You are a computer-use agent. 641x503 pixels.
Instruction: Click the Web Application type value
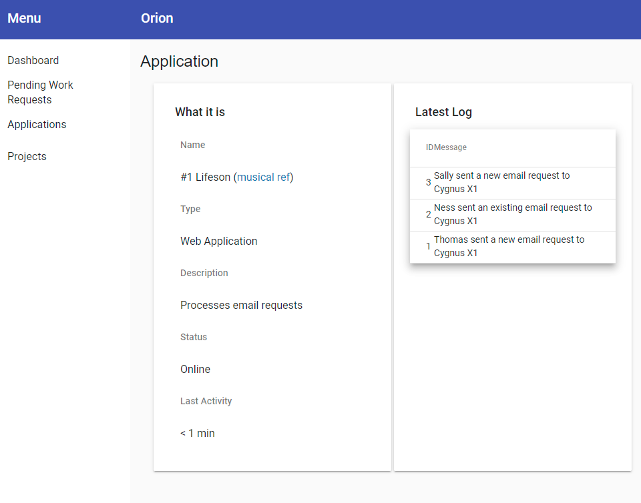tap(218, 241)
